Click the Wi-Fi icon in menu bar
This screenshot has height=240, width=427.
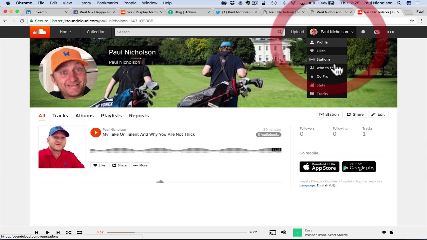pos(293,3)
